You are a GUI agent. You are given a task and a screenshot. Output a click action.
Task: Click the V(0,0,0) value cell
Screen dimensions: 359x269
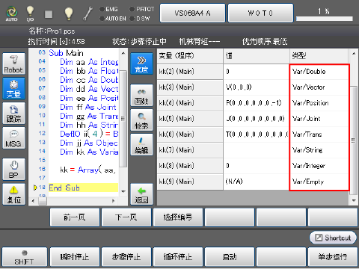click(x=257, y=87)
